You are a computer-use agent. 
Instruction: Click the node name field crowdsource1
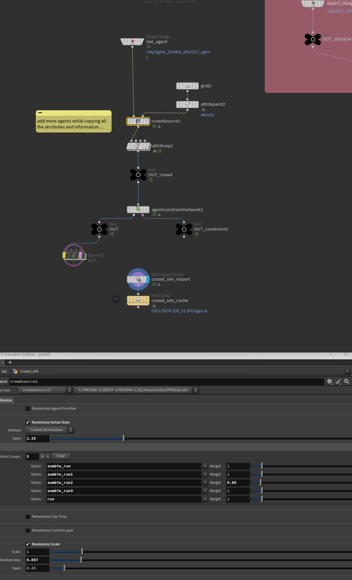point(166,381)
